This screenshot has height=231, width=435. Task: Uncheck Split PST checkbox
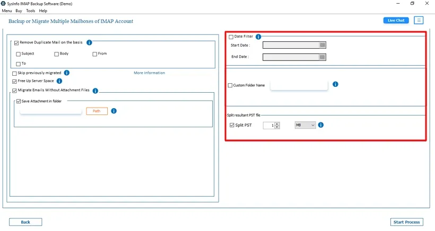(x=232, y=125)
